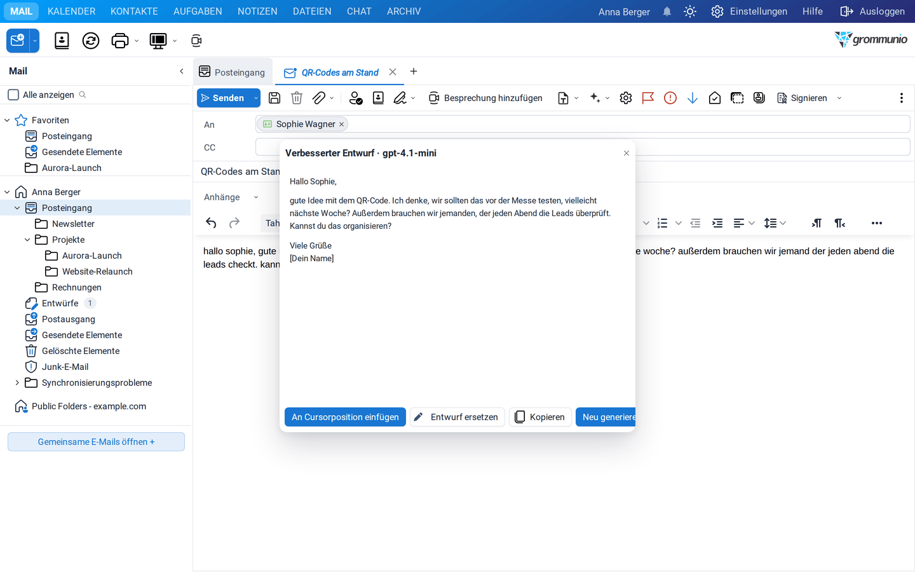
Task: Open the KALENDER menu
Action: coord(72,11)
